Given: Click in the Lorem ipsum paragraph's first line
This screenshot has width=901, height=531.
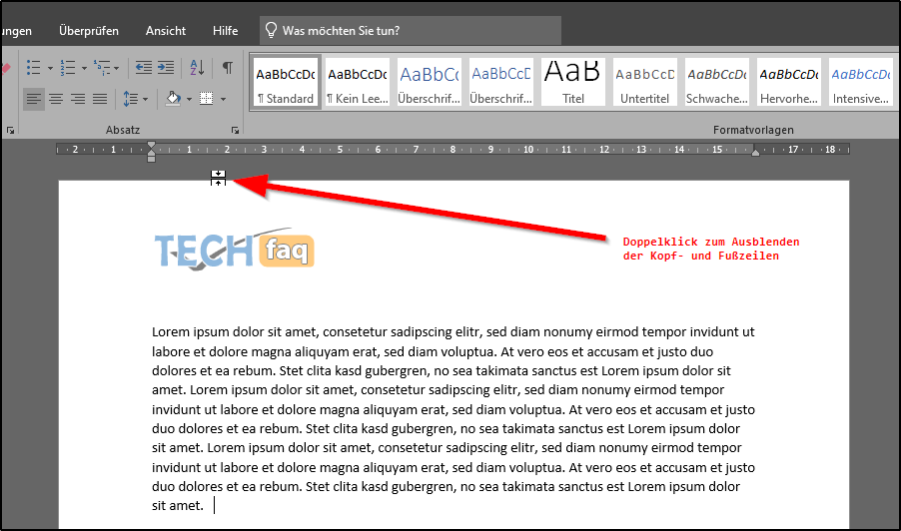Looking at the screenshot, I should click(453, 331).
